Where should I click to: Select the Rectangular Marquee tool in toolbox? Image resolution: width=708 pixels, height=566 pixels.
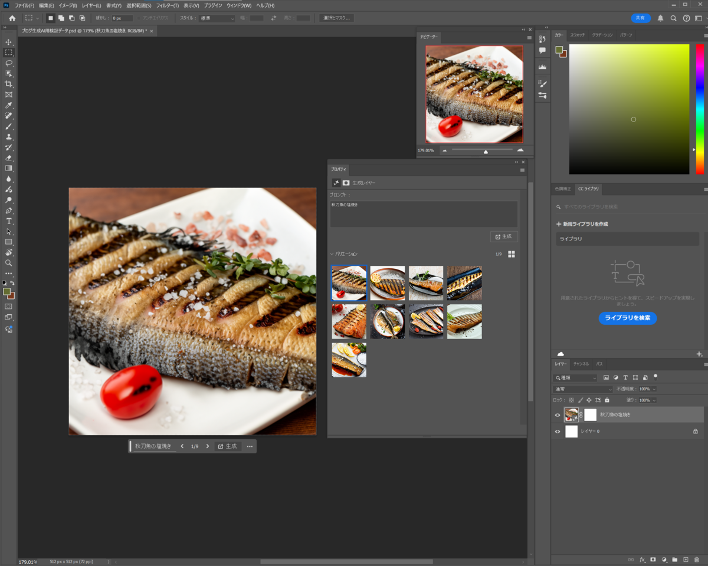(x=9, y=52)
